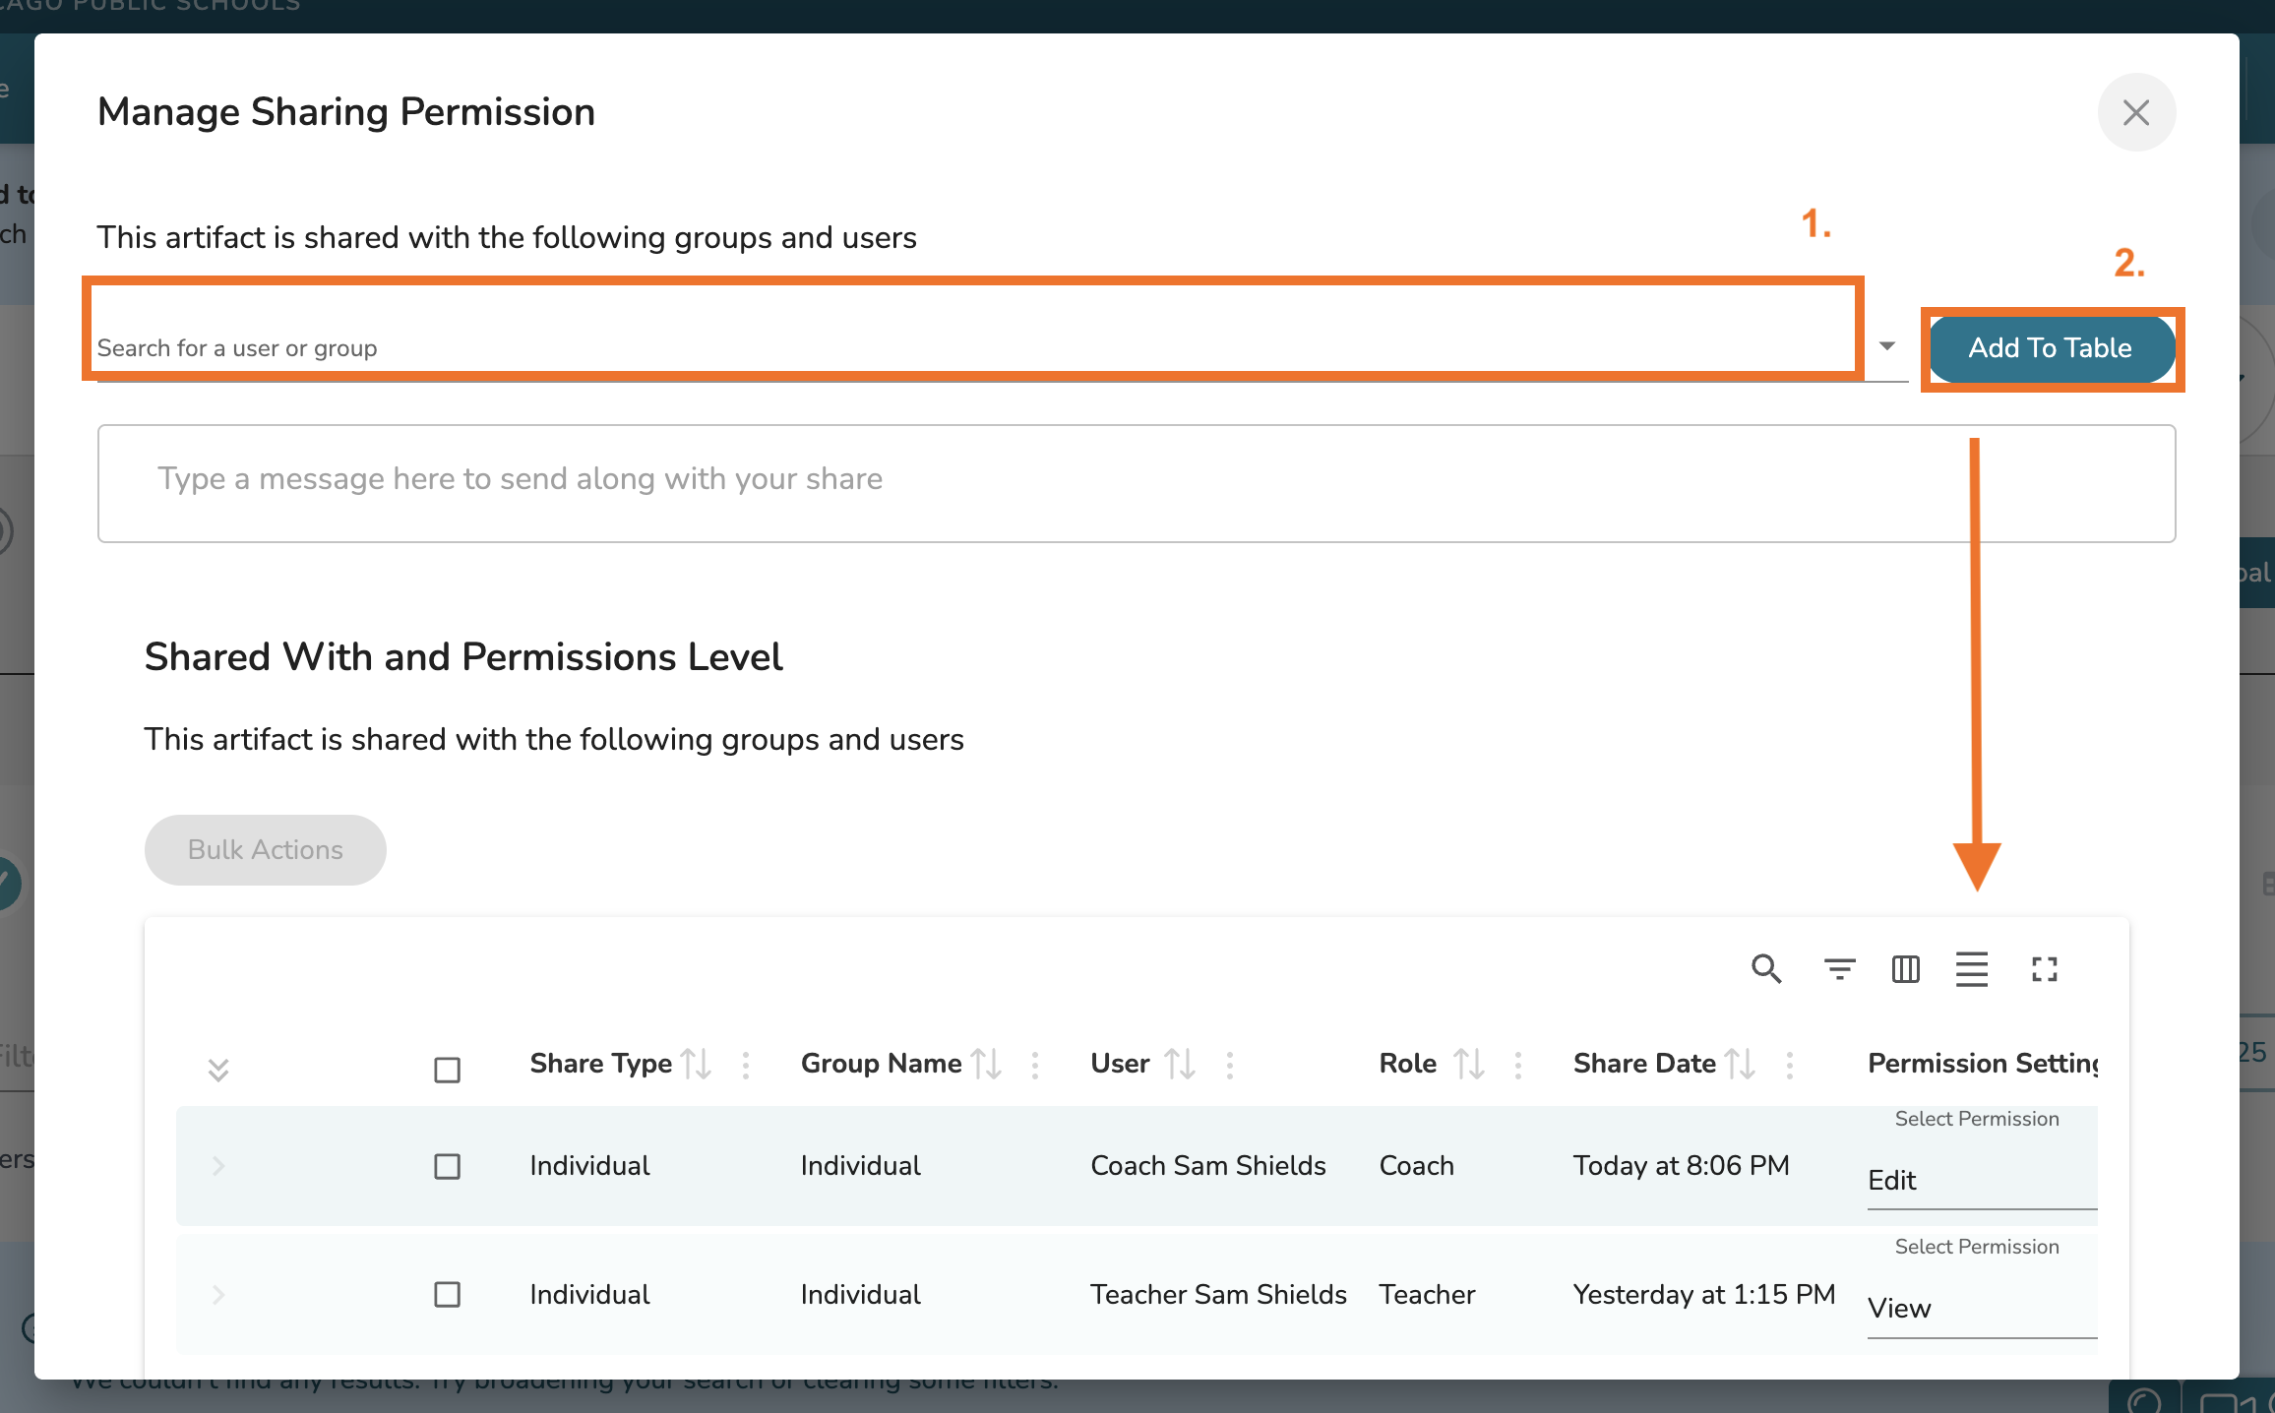Open the show/hide columns icon
Viewport: 2275px width, 1413px height.
pos(1905,969)
